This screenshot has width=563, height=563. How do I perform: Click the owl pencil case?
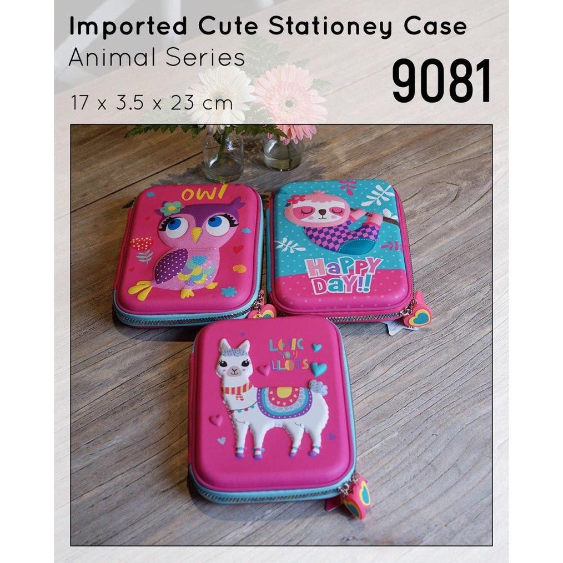click(x=189, y=255)
